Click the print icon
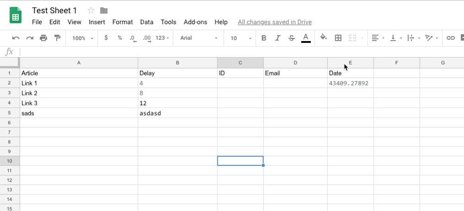 point(43,38)
